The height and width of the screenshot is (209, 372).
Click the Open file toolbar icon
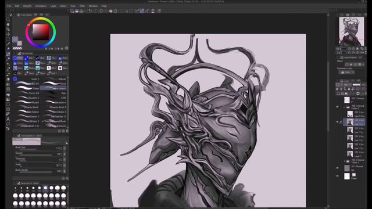click(77, 11)
